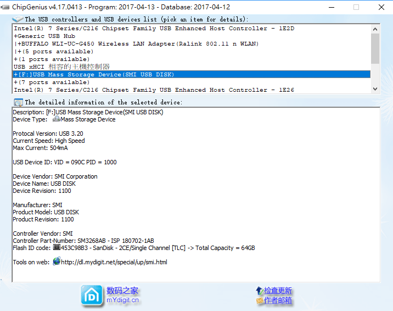Click the Device Revision: 1100 line
Viewport: 393px width, 311px height.
pos(42,191)
